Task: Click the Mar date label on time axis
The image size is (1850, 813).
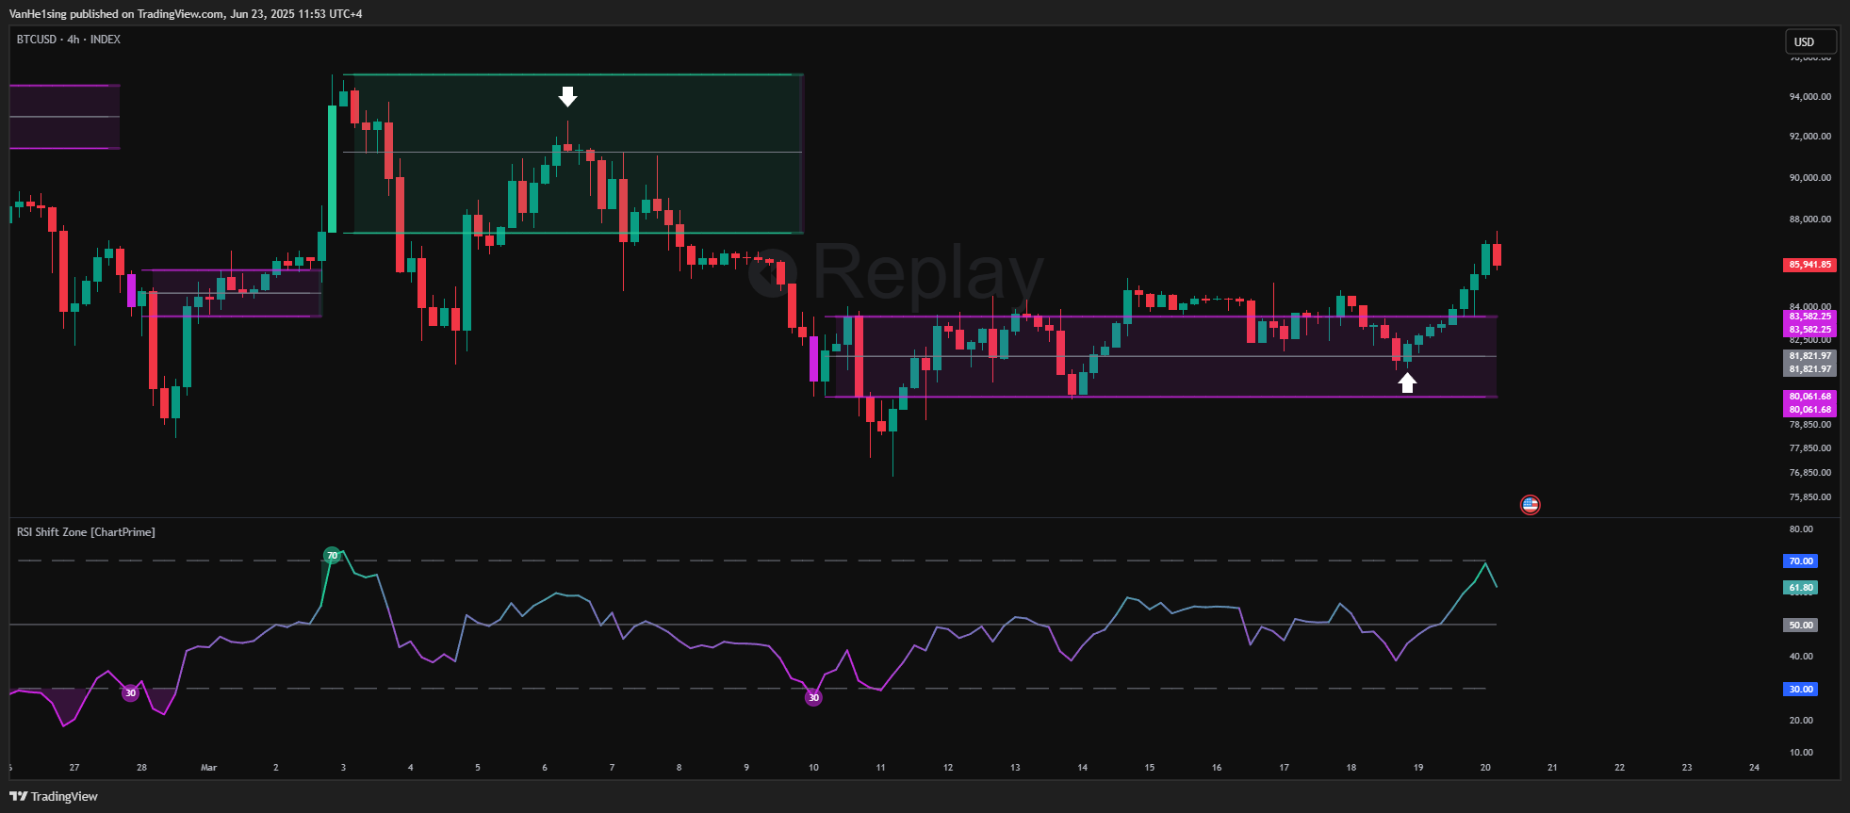Action: [208, 768]
